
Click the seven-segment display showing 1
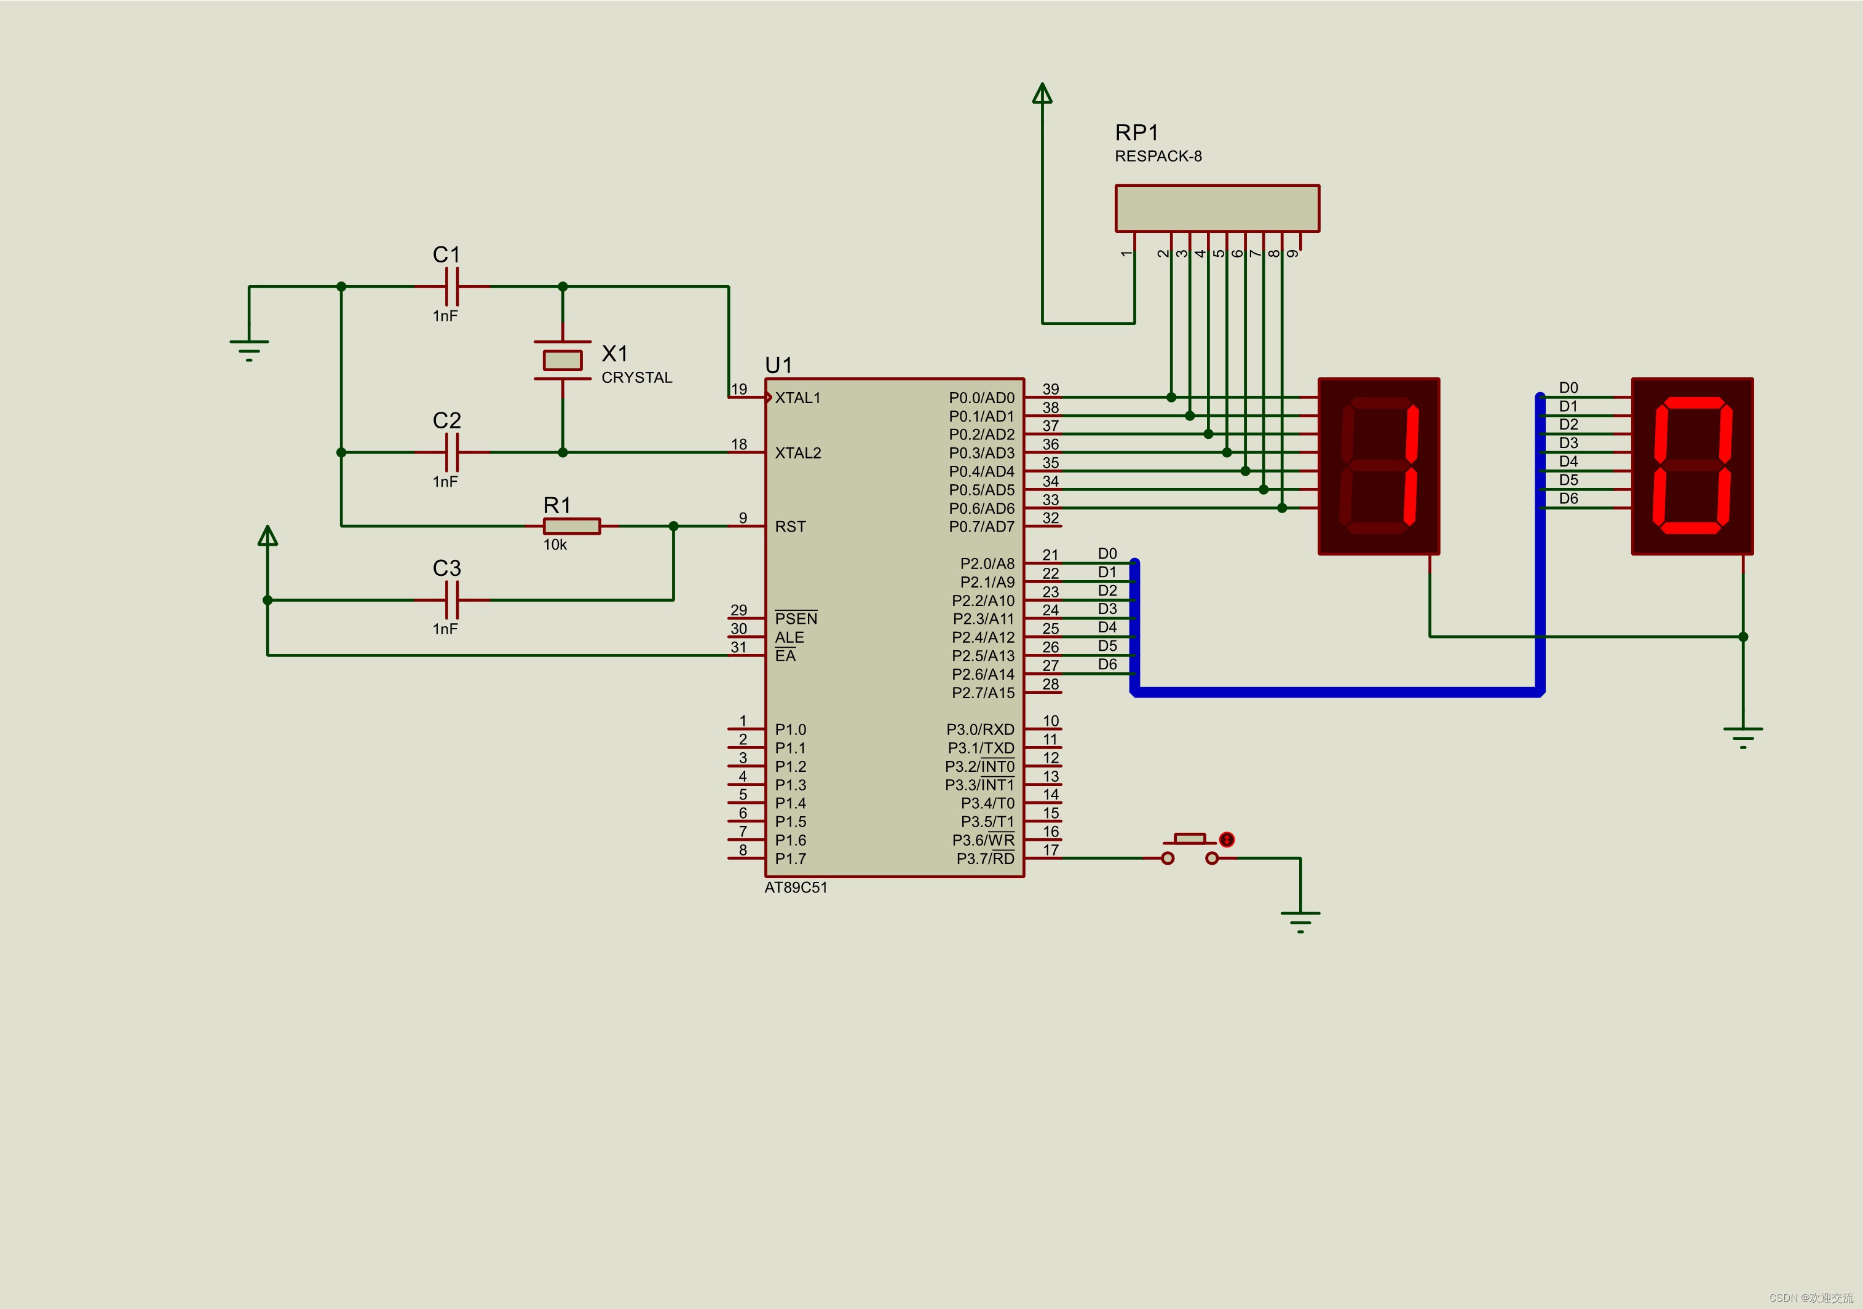tap(1378, 466)
